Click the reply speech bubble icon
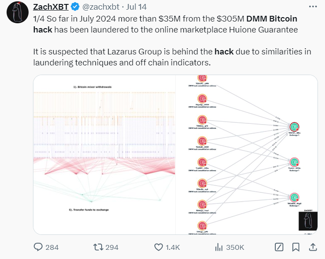The width and height of the screenshot is (325, 259). 39,247
